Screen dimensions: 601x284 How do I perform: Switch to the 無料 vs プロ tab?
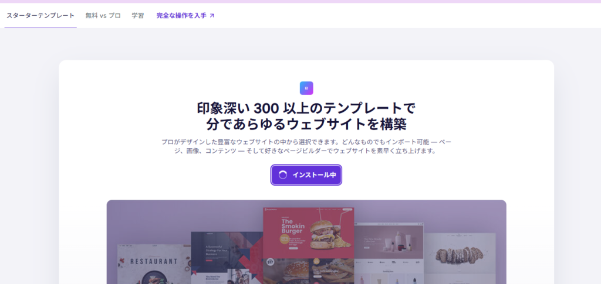(103, 16)
